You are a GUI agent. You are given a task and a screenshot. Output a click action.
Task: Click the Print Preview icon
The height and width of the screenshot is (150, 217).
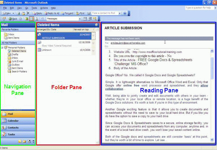click(x=37, y=19)
